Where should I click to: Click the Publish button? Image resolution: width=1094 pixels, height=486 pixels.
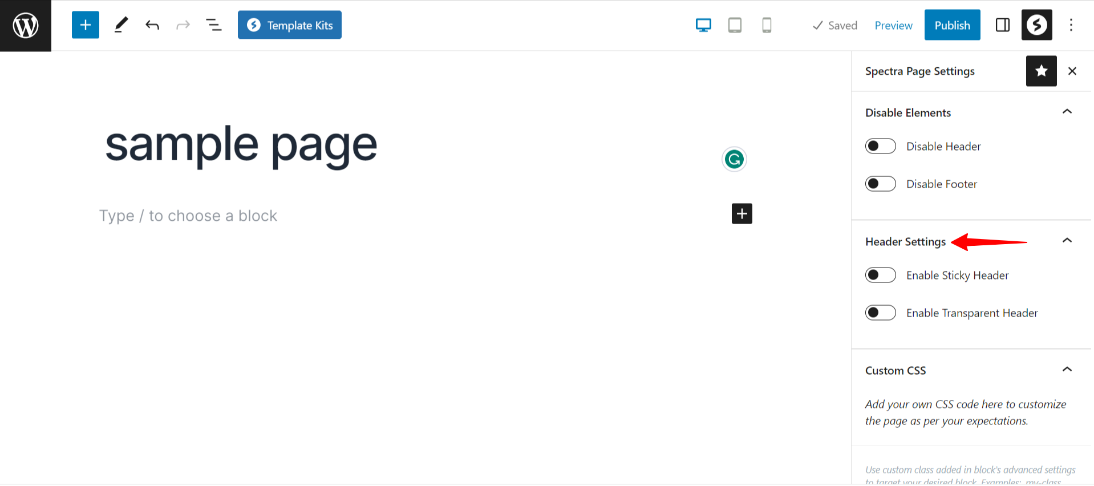click(952, 25)
